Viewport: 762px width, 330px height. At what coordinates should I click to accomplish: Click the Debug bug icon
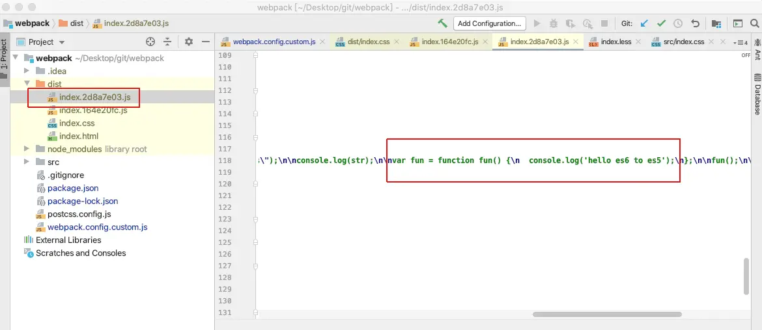[554, 23]
